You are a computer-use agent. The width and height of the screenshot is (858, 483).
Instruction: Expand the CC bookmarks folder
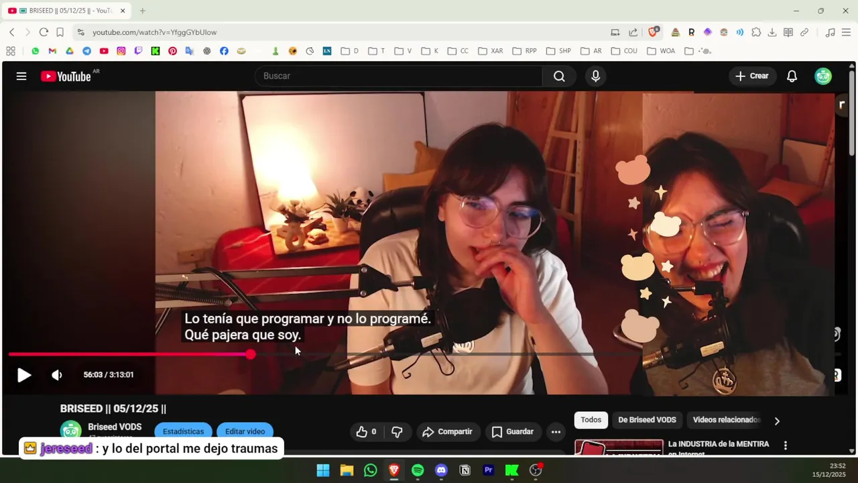(x=458, y=51)
